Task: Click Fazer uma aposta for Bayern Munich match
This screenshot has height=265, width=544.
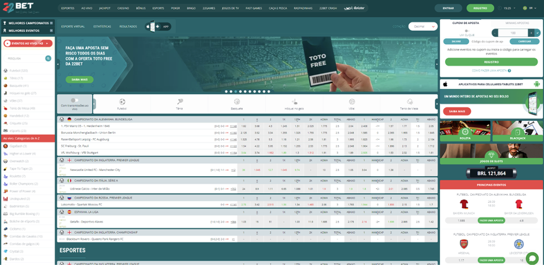Action: tap(491, 220)
